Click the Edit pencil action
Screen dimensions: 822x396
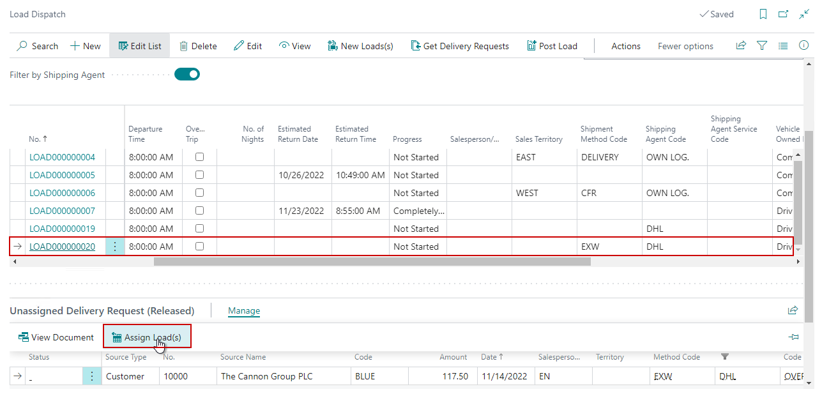248,46
